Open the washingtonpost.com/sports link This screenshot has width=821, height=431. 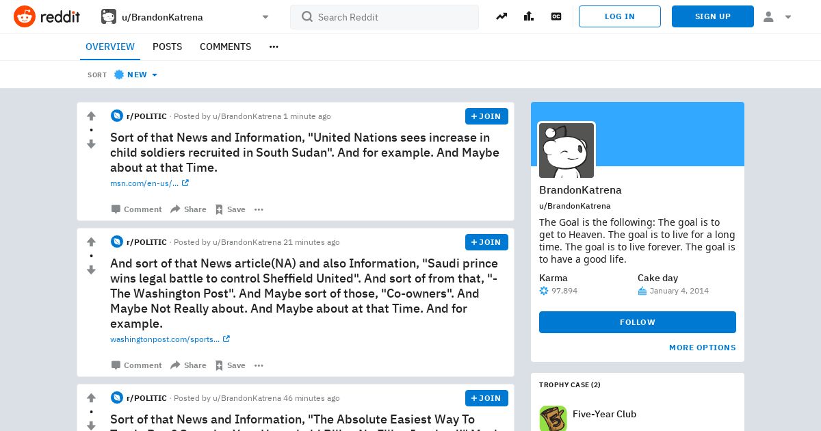(x=170, y=339)
